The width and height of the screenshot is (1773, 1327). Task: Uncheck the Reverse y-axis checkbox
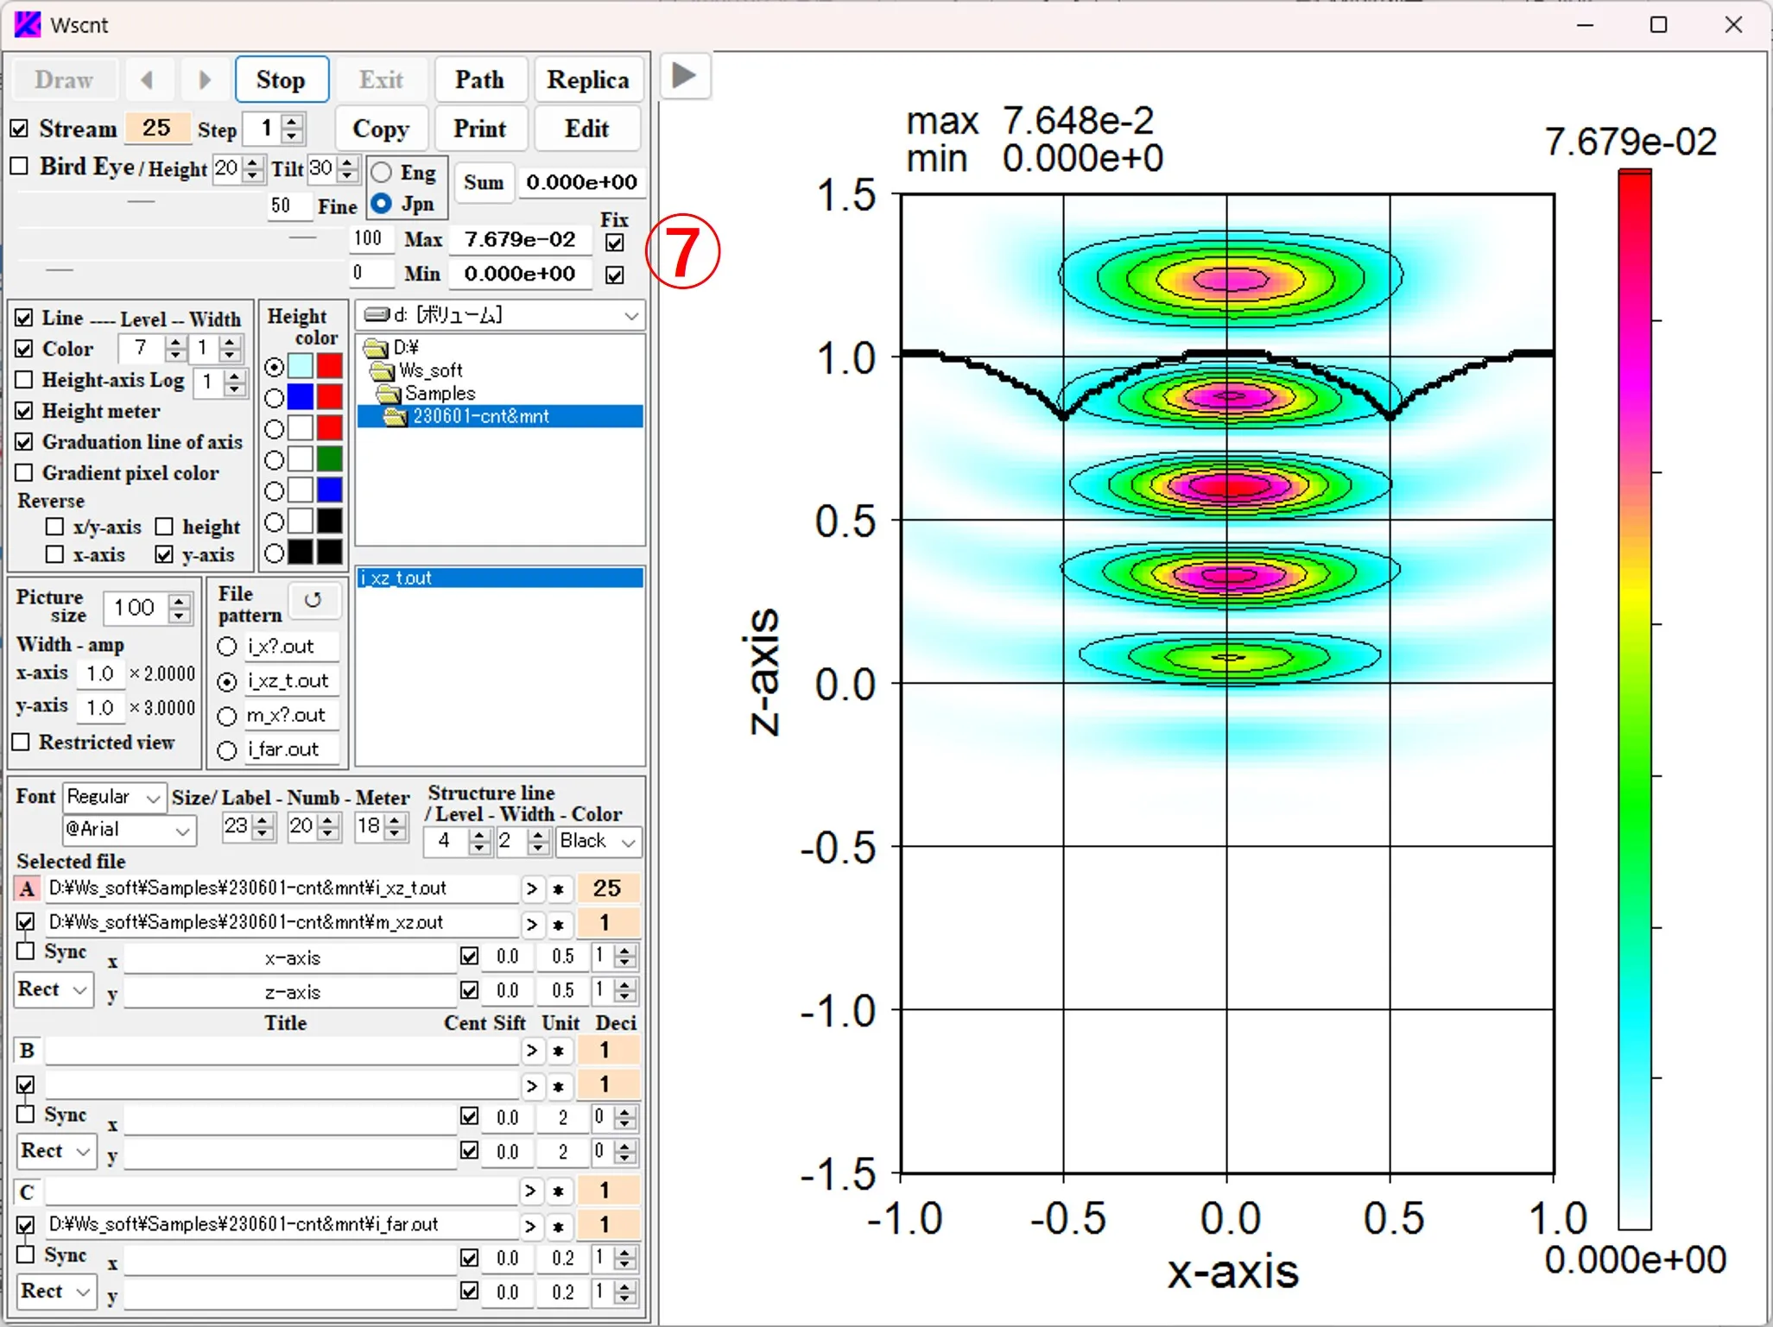coord(164,554)
